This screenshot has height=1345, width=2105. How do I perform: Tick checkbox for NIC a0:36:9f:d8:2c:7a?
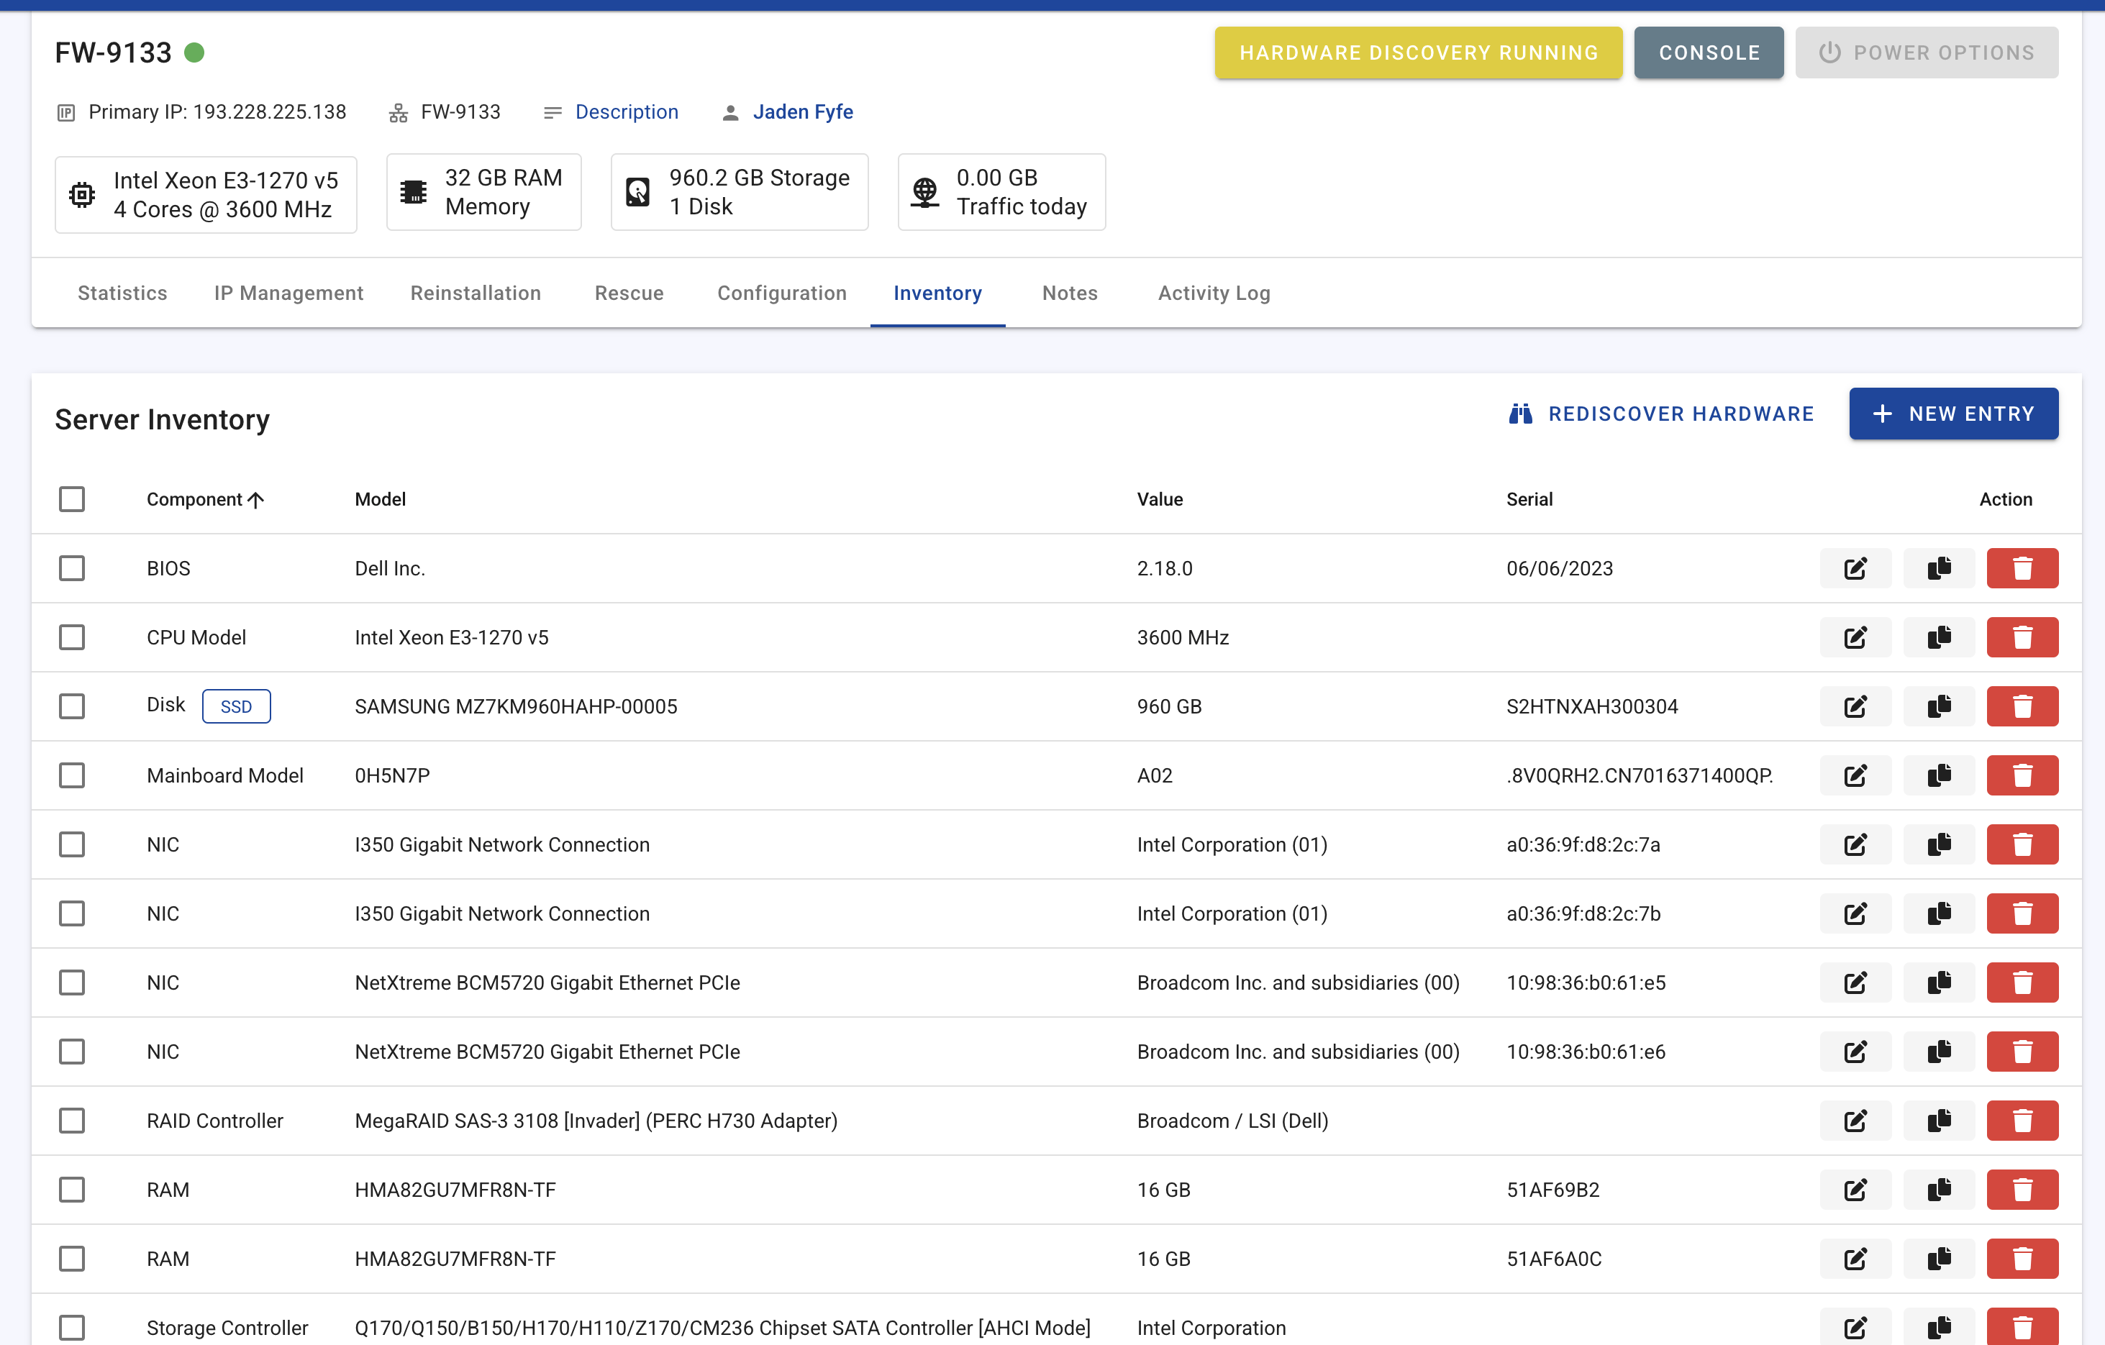(72, 844)
